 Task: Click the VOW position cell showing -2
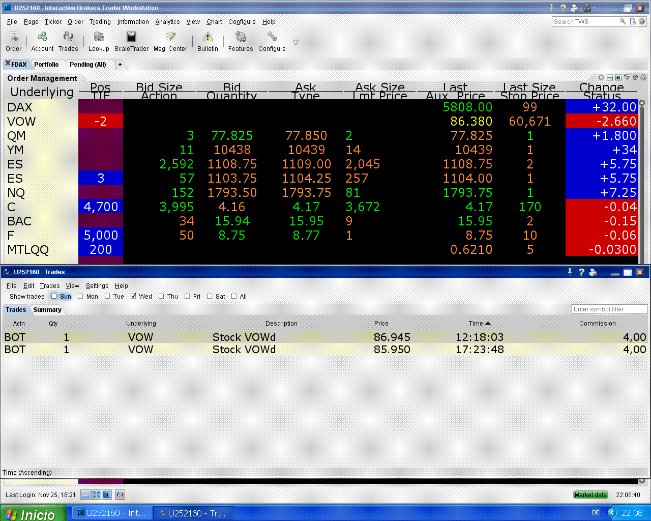tap(101, 121)
